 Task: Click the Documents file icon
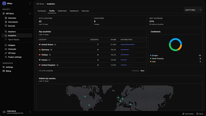[6, 22]
